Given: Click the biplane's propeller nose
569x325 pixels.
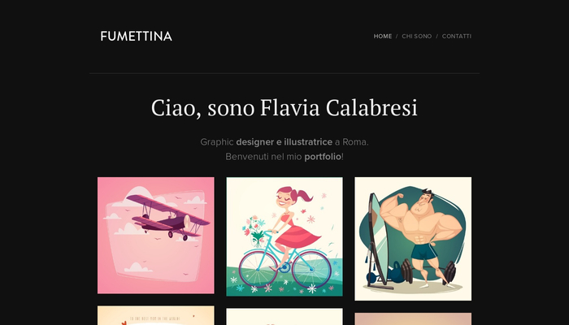Looking at the screenshot, I should point(186,221).
